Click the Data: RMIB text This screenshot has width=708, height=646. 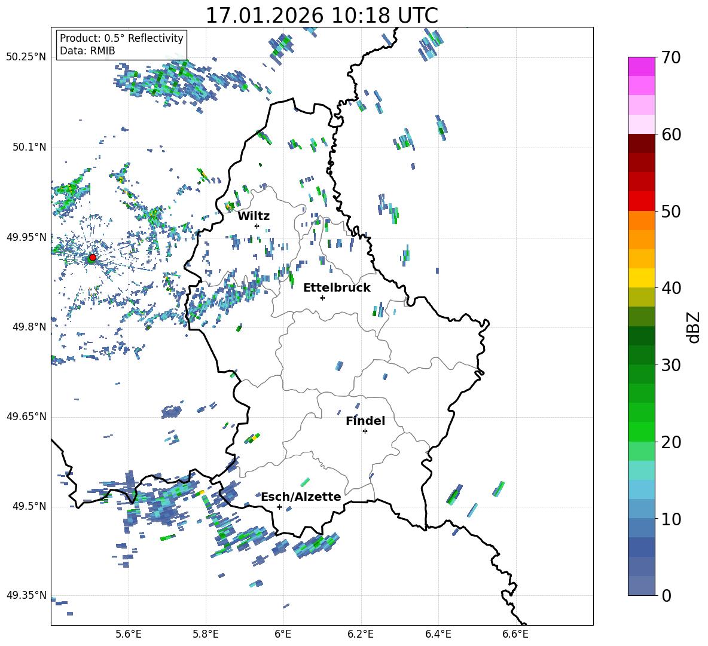(x=87, y=51)
